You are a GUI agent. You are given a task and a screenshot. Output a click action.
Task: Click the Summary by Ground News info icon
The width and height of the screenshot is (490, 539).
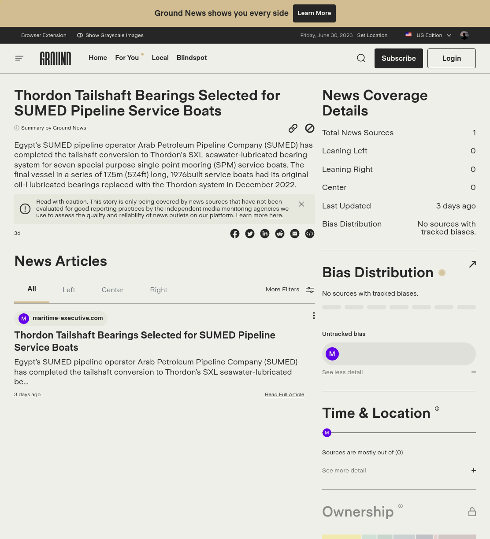(17, 128)
